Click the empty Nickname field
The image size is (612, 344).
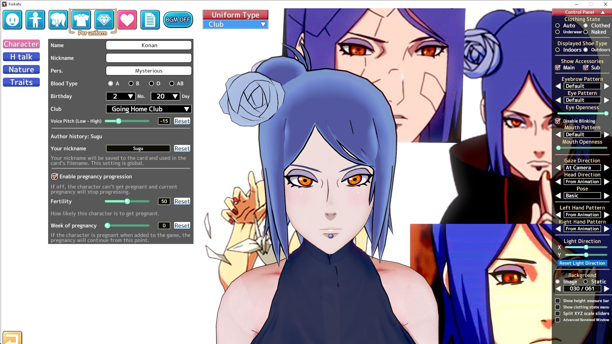coord(149,58)
